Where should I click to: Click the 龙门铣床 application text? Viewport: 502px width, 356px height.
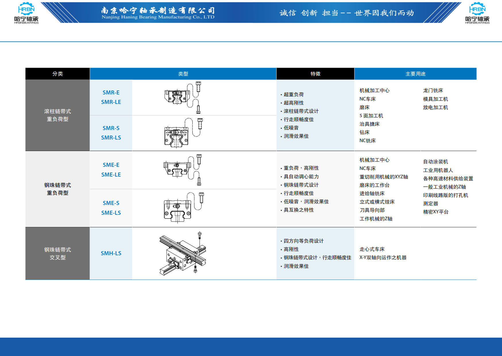click(433, 90)
